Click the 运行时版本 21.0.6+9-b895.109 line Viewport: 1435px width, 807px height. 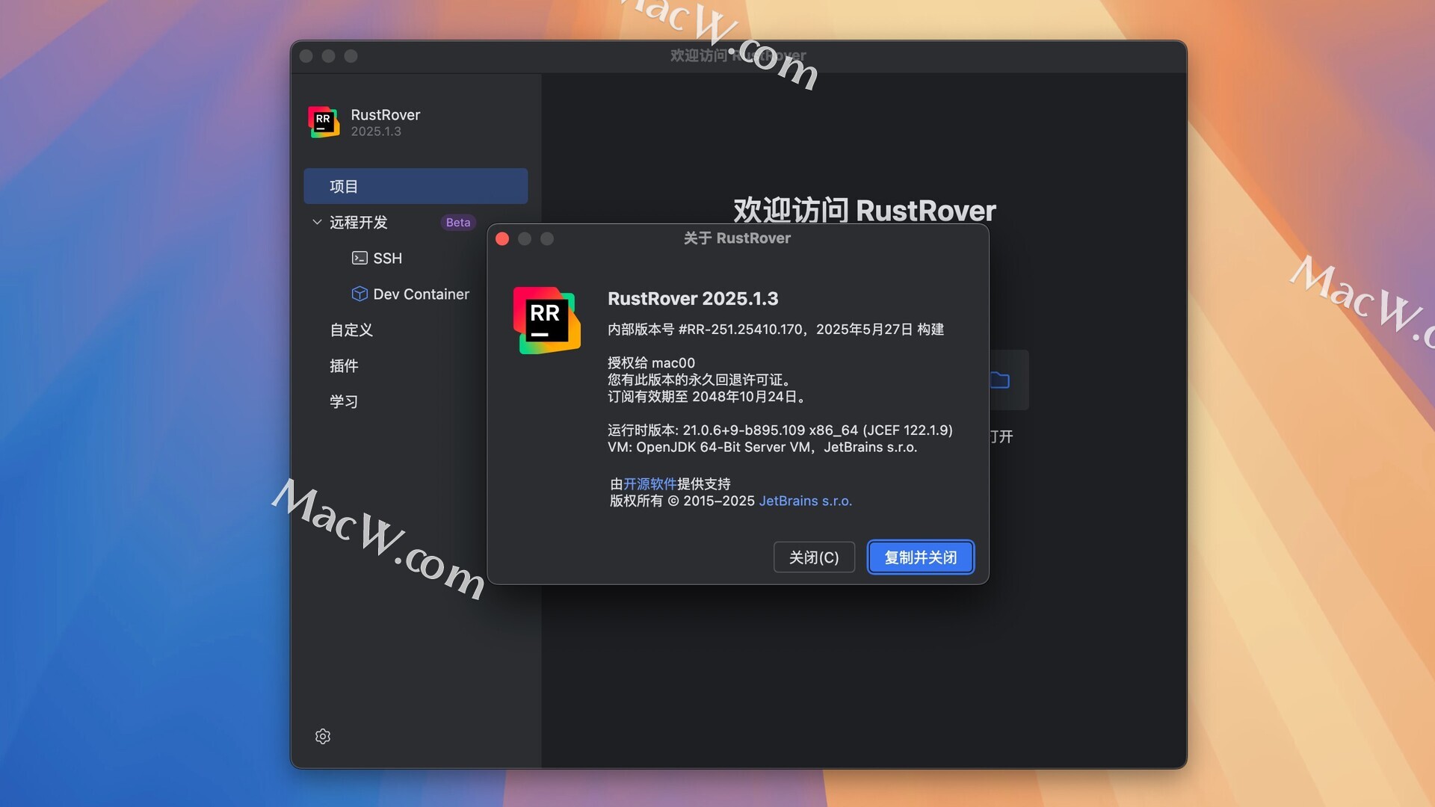(780, 430)
